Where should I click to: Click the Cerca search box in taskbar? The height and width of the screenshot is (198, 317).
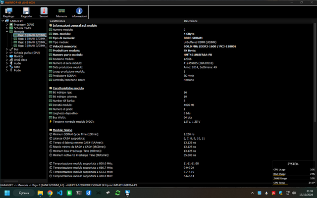point(24,193)
